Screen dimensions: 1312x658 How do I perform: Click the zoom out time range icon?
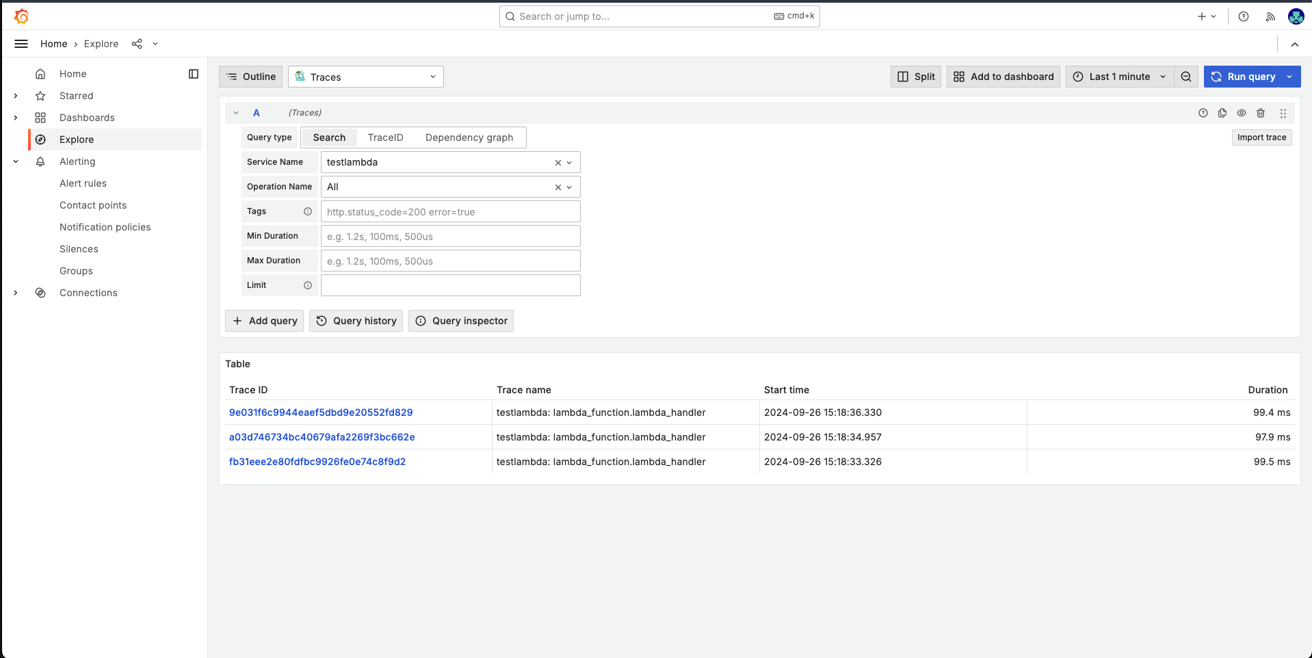click(x=1186, y=77)
